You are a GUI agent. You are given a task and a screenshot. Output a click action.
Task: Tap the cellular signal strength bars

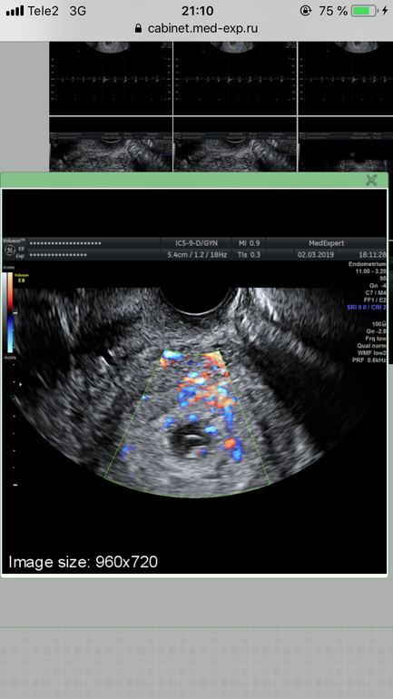(x=15, y=11)
